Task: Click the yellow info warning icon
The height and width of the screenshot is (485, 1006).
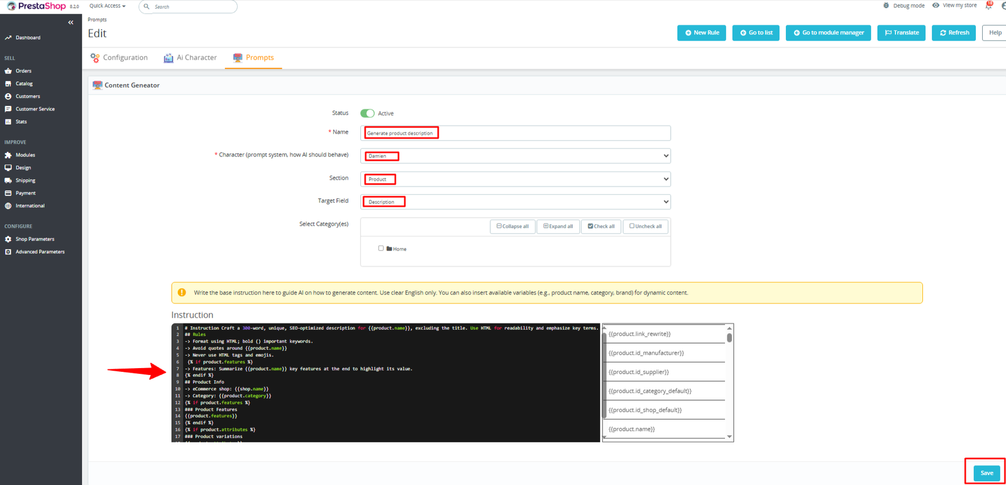Action: [182, 292]
